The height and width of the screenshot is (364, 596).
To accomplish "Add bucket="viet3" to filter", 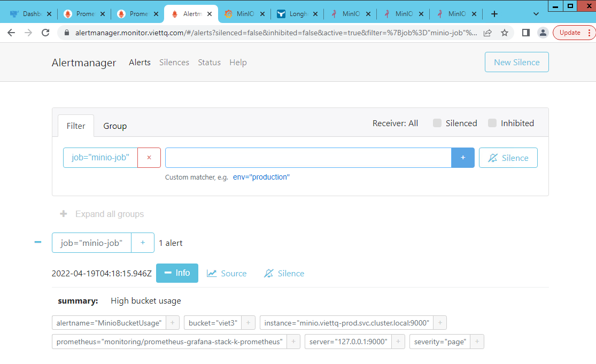I will pyautogui.click(x=248, y=323).
